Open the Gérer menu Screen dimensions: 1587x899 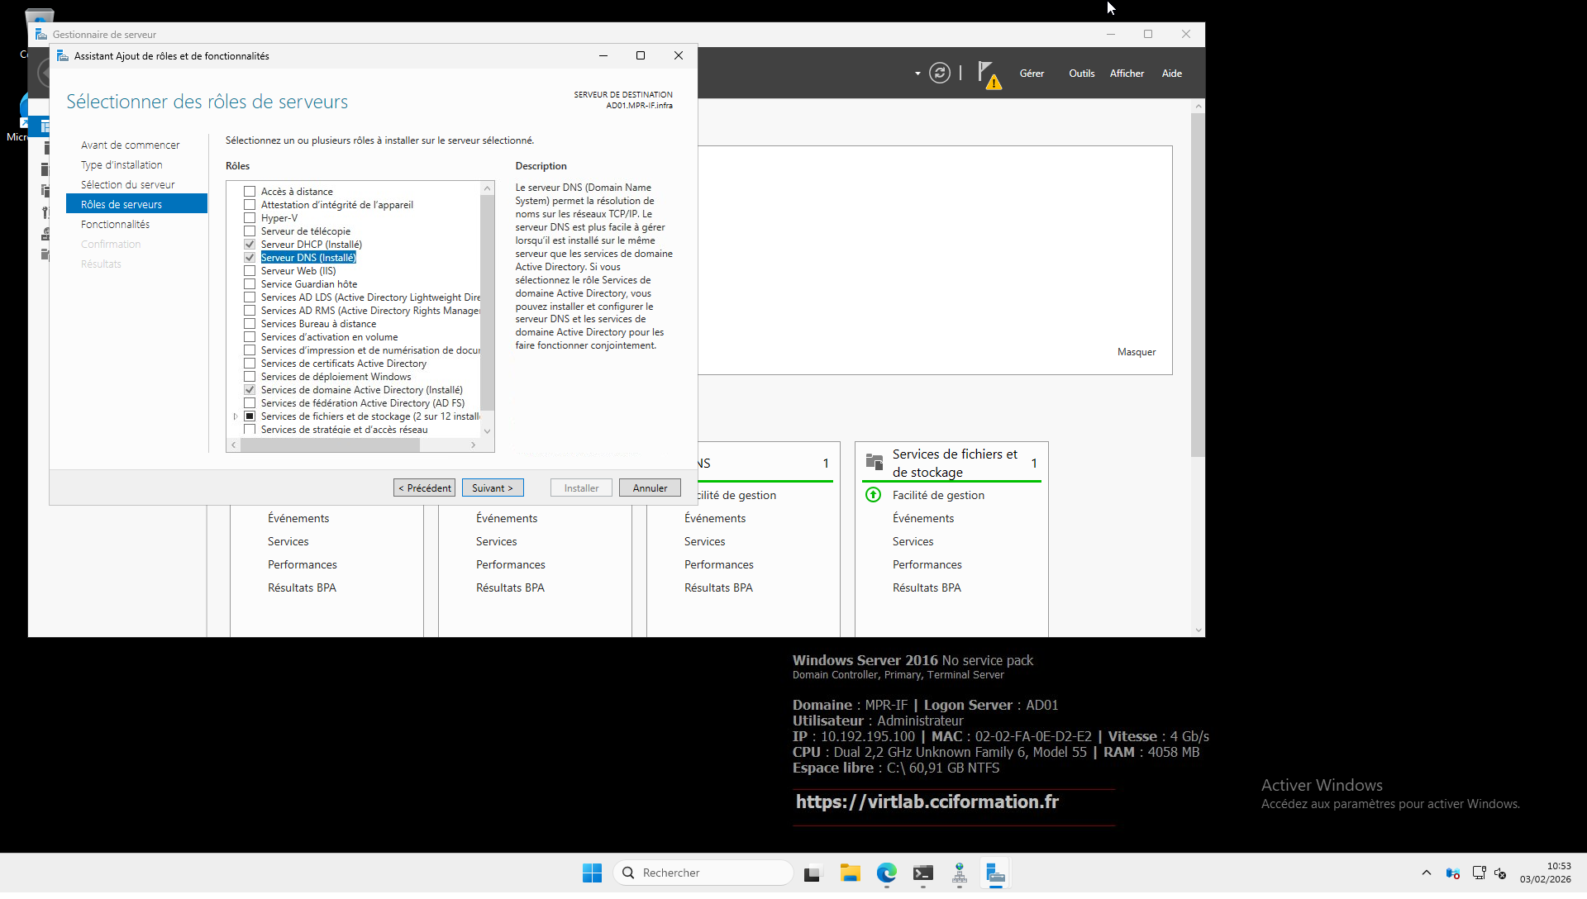click(x=1031, y=74)
